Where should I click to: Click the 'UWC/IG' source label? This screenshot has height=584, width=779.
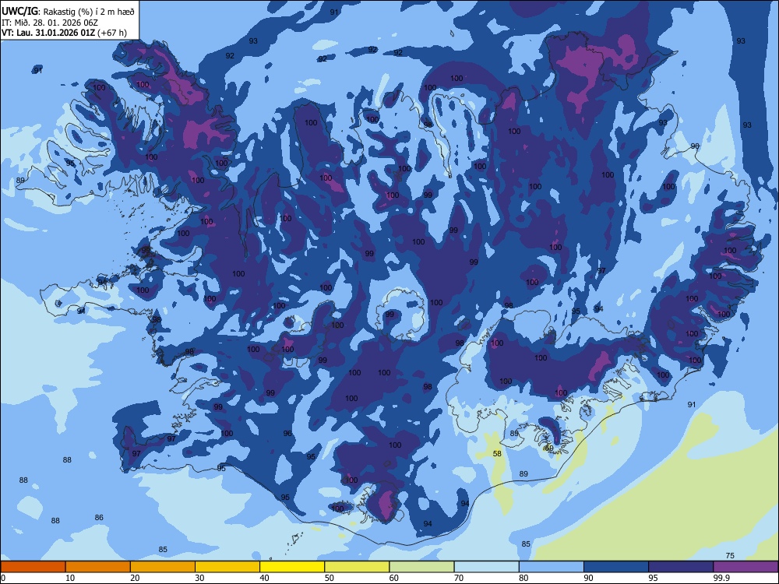19,12
